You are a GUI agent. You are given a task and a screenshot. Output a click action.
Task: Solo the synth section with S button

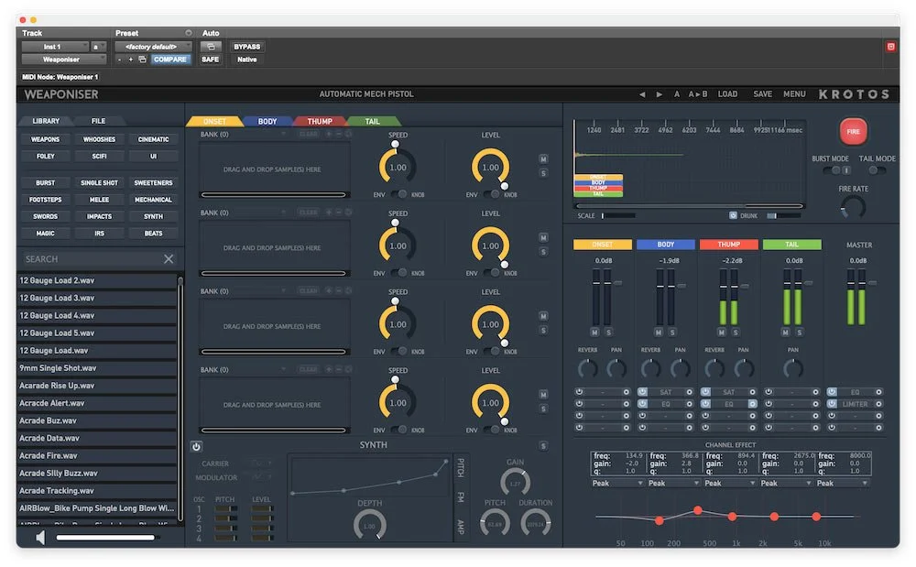(543, 446)
